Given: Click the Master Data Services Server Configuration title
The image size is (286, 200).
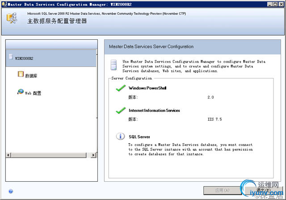Looking at the screenshot, I should [x=151, y=47].
